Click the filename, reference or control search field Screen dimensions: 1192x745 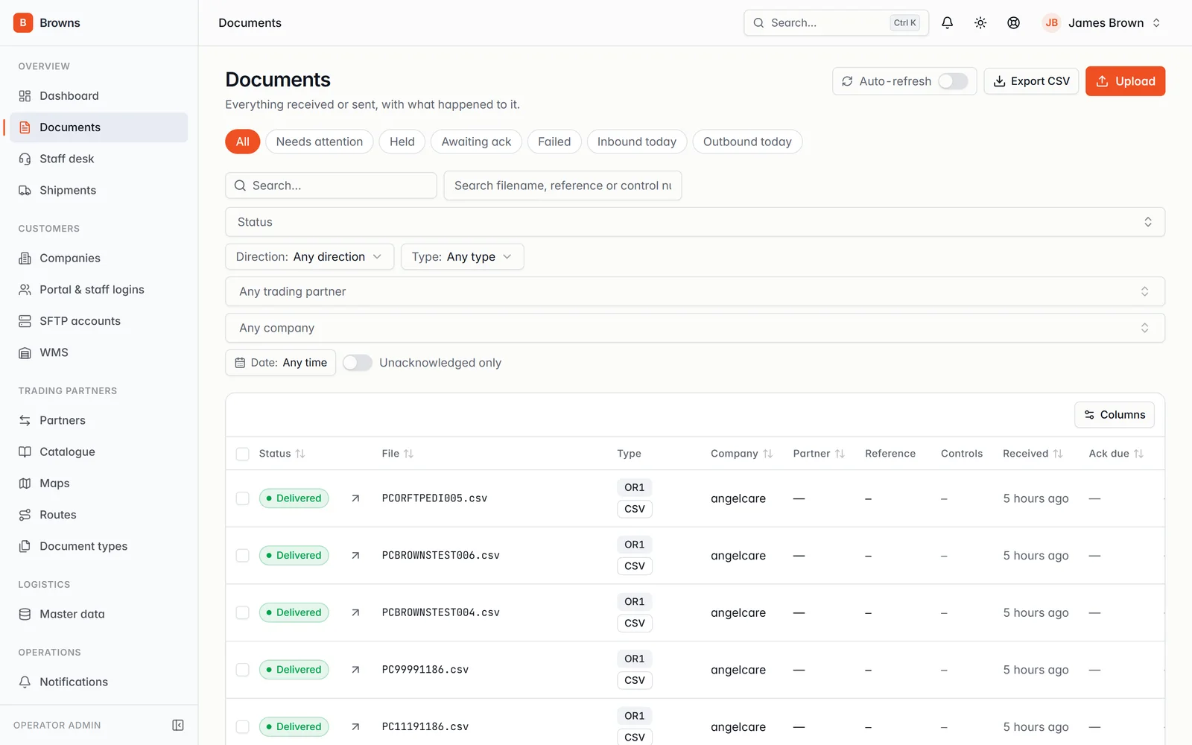coord(562,186)
